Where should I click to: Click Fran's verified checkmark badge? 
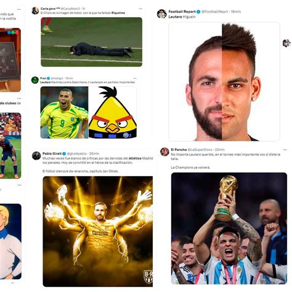[x=48, y=78]
